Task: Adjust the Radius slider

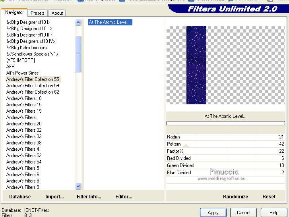Action: pyautogui.click(x=225, y=137)
